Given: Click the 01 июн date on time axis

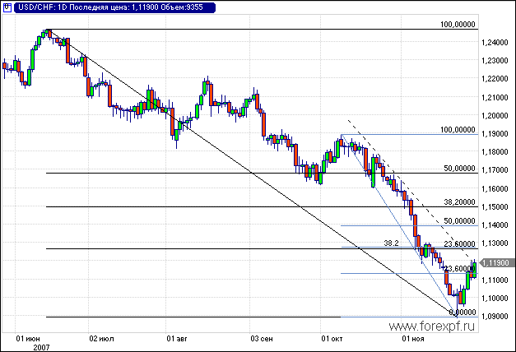Looking at the screenshot, I should [x=30, y=338].
